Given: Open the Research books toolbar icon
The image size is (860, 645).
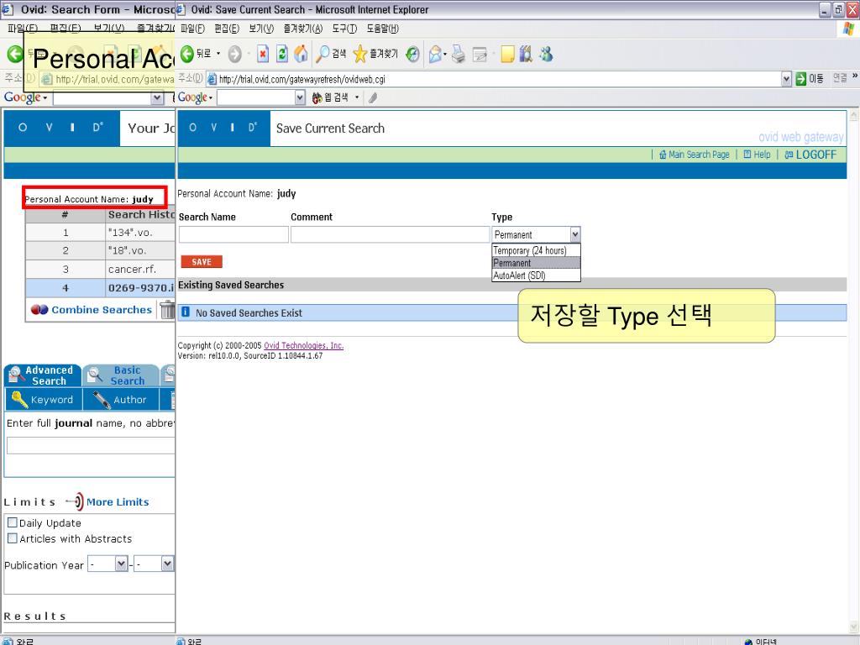Looking at the screenshot, I should (526, 54).
